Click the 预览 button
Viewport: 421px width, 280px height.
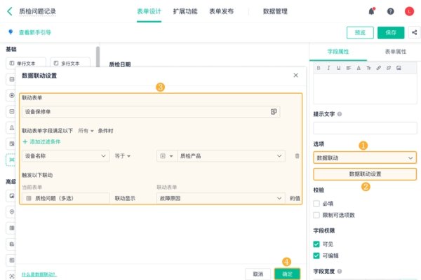click(x=360, y=33)
